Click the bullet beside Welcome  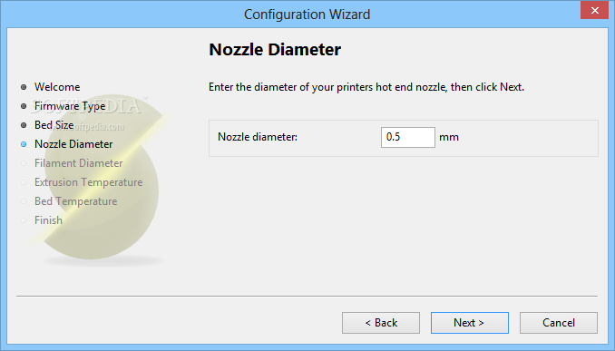coord(24,87)
